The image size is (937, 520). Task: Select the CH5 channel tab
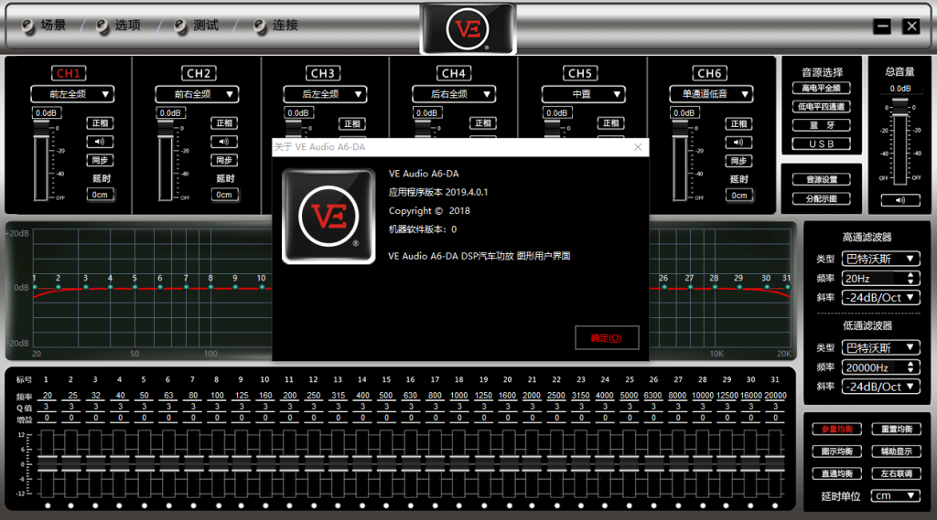click(x=579, y=73)
